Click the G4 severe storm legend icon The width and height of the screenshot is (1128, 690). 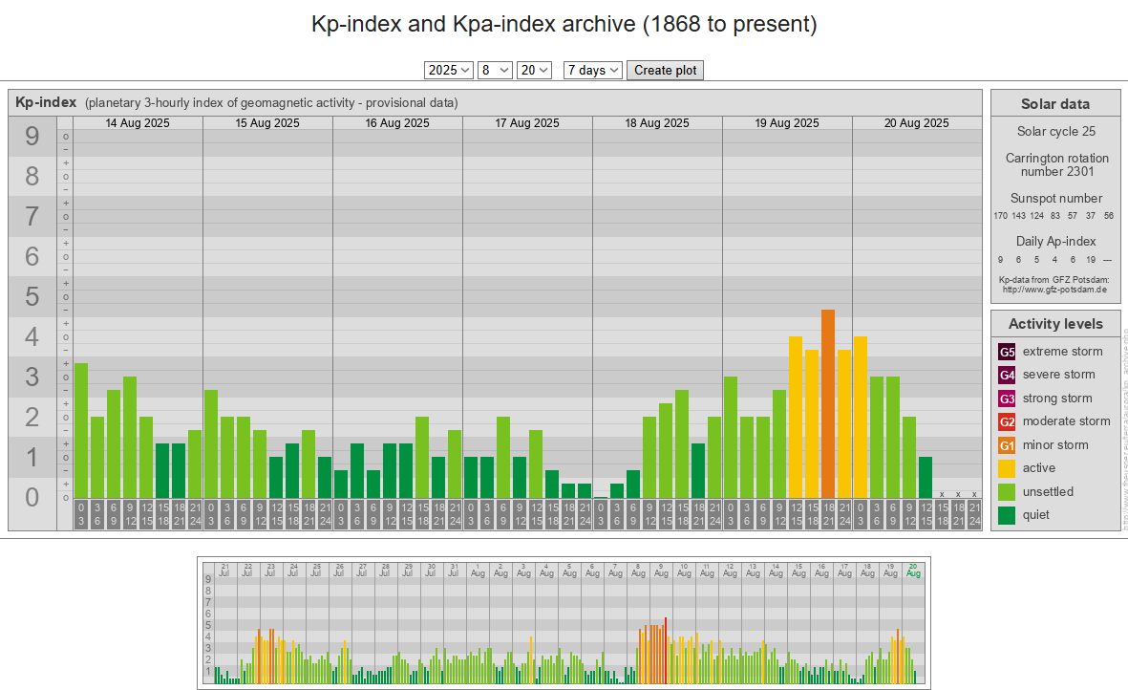(x=1007, y=375)
